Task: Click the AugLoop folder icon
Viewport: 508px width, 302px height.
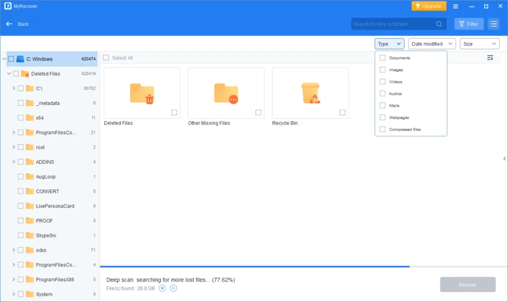Action: click(30, 176)
